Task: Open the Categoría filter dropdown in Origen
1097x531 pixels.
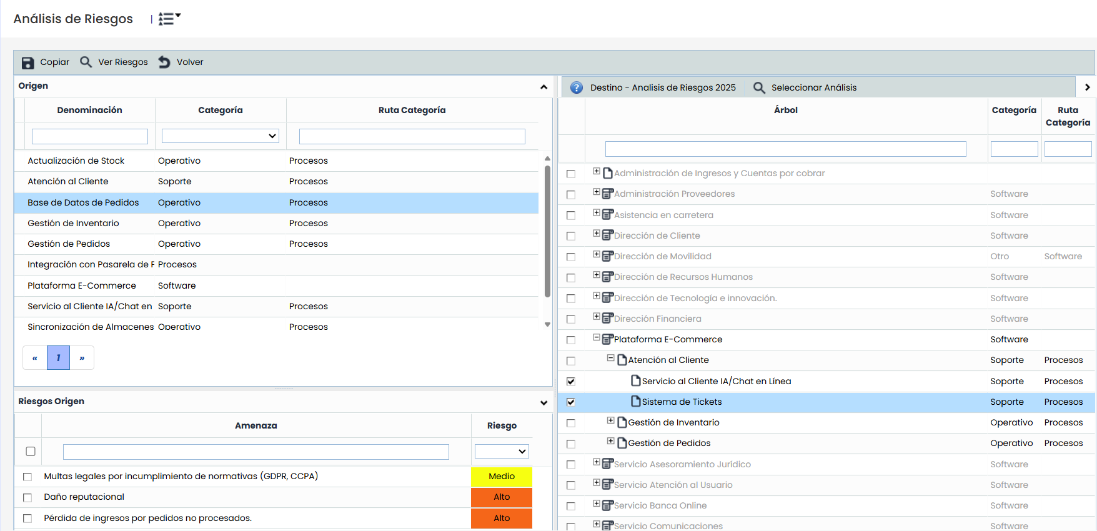Action: tap(221, 136)
